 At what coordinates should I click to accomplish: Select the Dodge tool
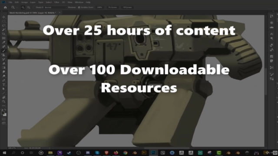[x=3, y=76]
